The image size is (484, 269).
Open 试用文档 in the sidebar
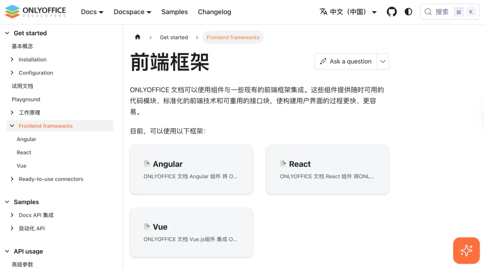tap(22, 86)
